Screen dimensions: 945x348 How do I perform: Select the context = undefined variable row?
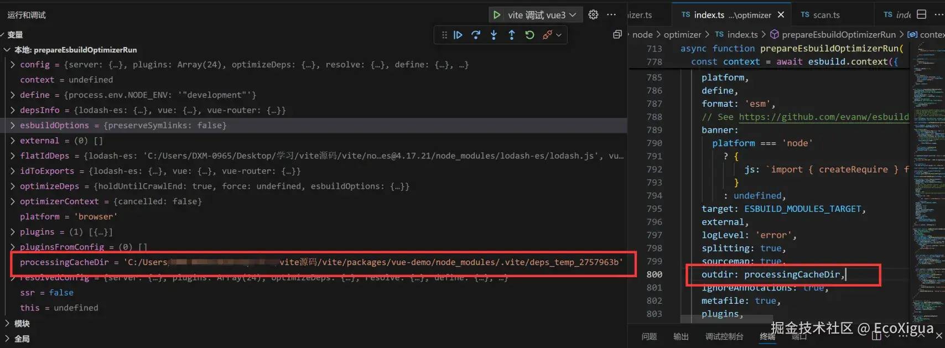click(x=314, y=80)
